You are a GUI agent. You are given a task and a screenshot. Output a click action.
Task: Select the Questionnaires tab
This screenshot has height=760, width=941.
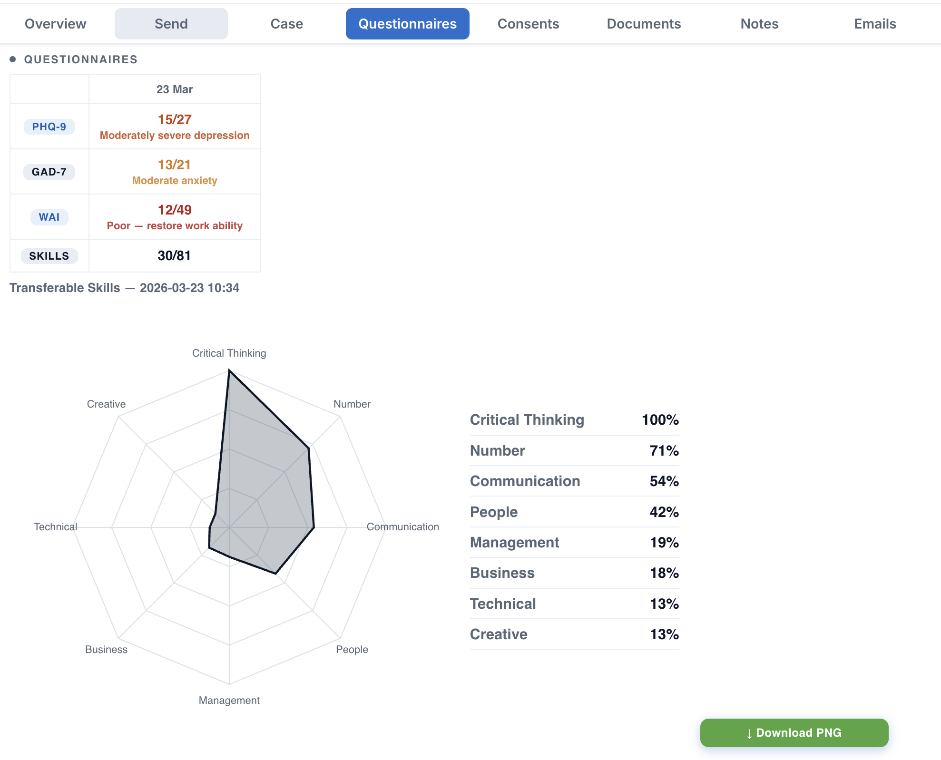408,24
